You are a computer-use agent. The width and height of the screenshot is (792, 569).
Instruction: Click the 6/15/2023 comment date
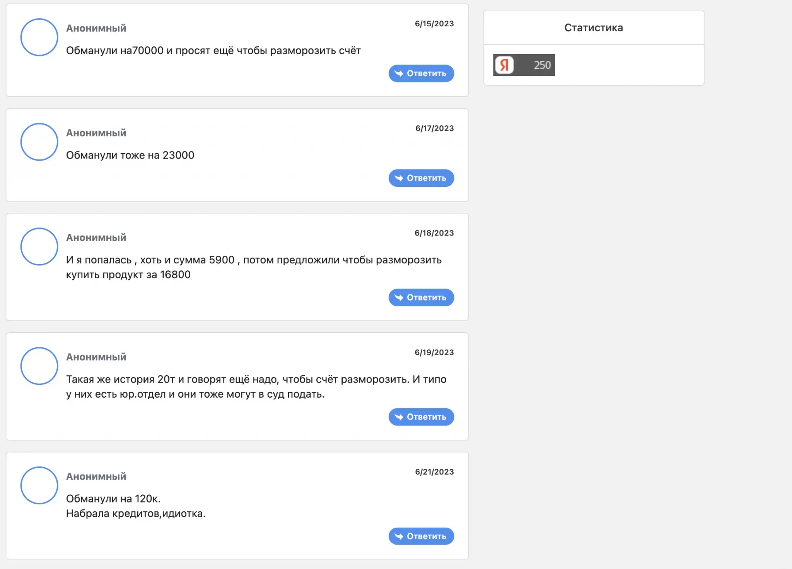click(434, 24)
